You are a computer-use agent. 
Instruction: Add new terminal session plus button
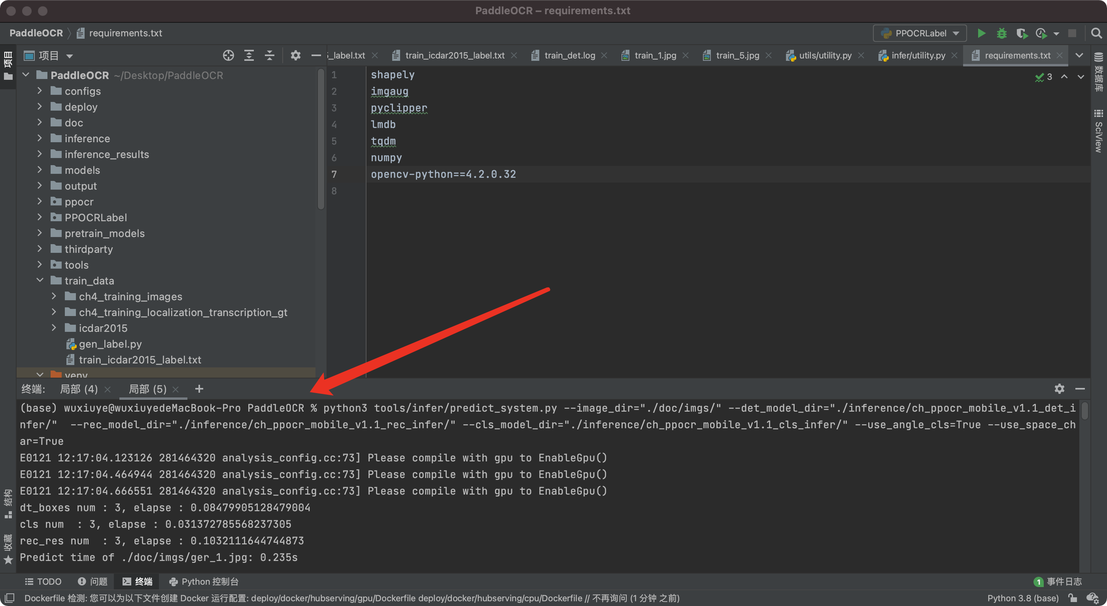point(199,389)
